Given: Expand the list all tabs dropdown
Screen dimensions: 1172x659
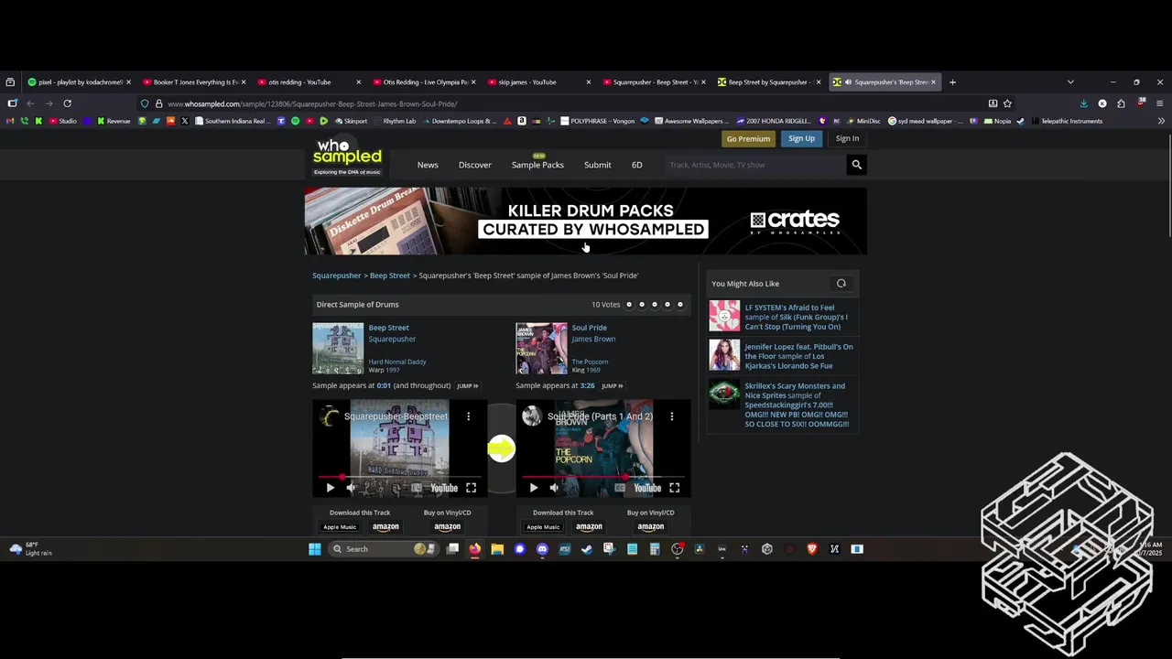Looking at the screenshot, I should click(x=1070, y=82).
